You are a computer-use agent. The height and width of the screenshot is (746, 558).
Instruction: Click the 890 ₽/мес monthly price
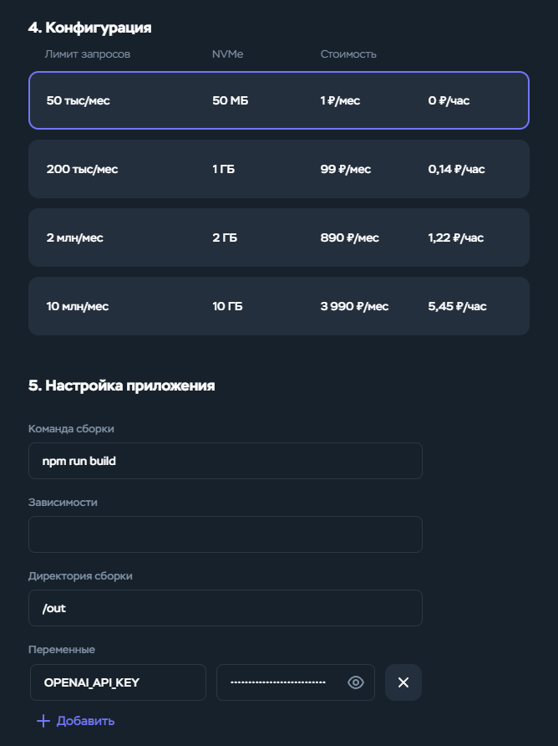coord(350,238)
